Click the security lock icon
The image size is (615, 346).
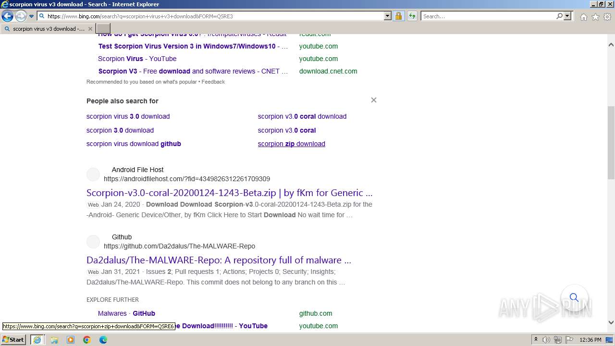pos(398,16)
